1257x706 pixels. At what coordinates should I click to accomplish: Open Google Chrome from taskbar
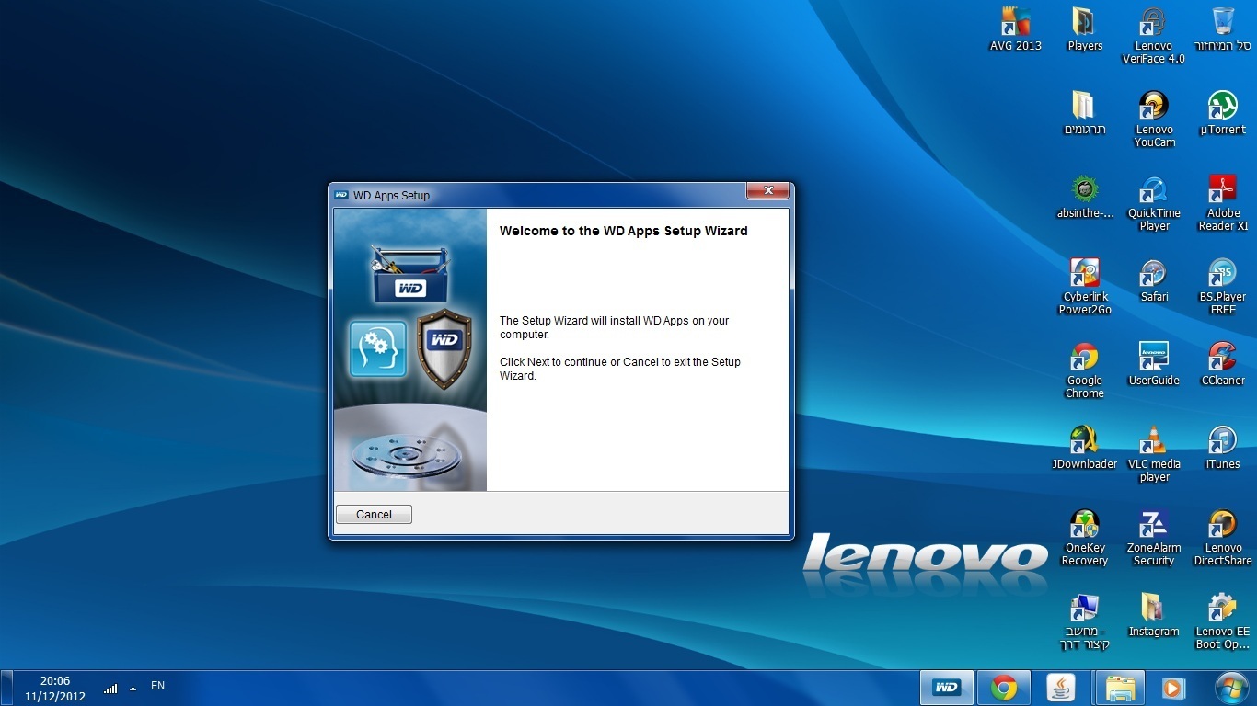pos(1004,688)
